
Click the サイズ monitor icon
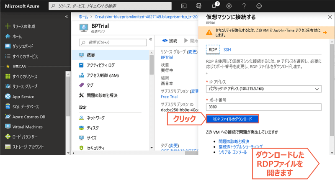point(81,138)
